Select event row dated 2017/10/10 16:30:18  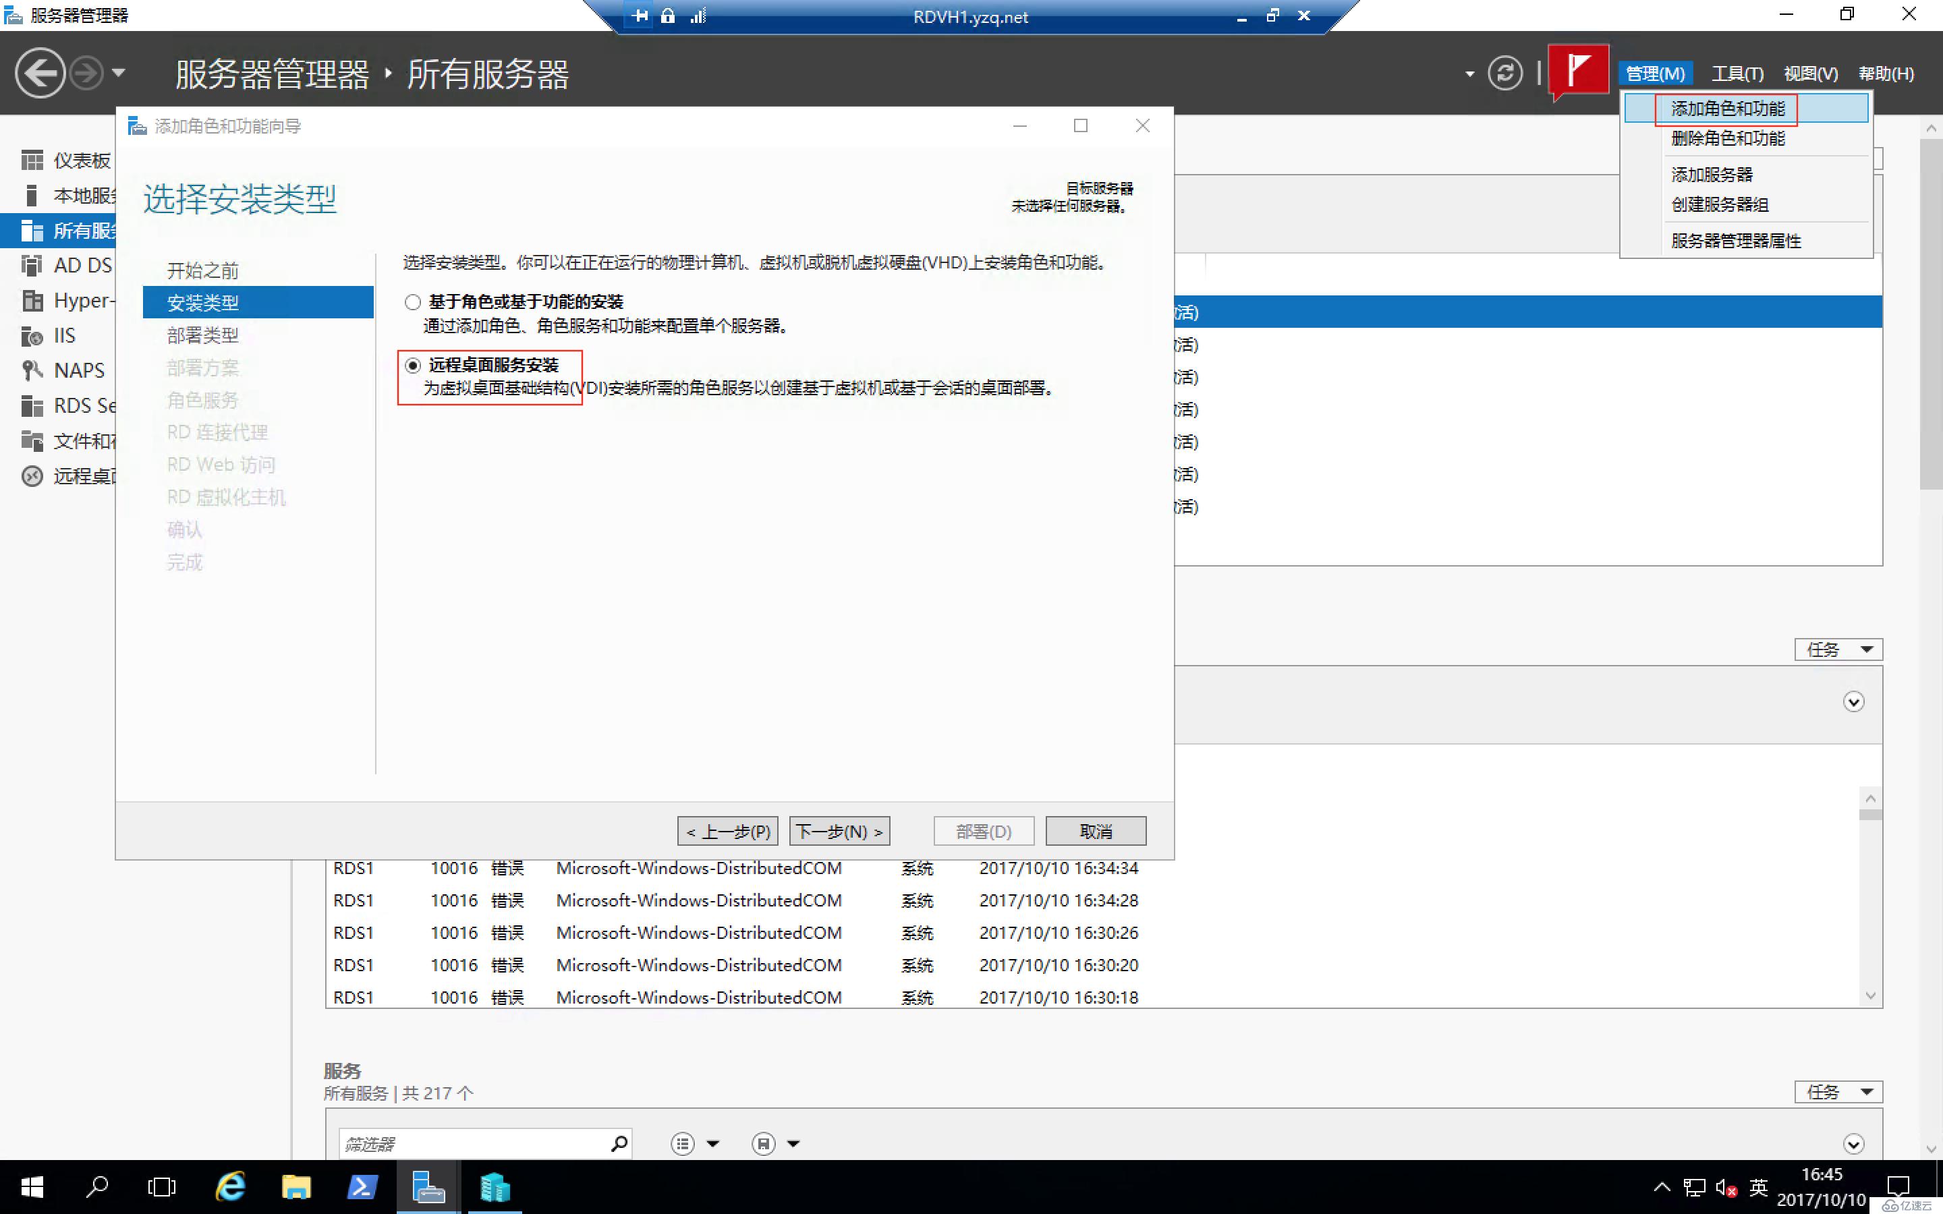coord(1092,996)
